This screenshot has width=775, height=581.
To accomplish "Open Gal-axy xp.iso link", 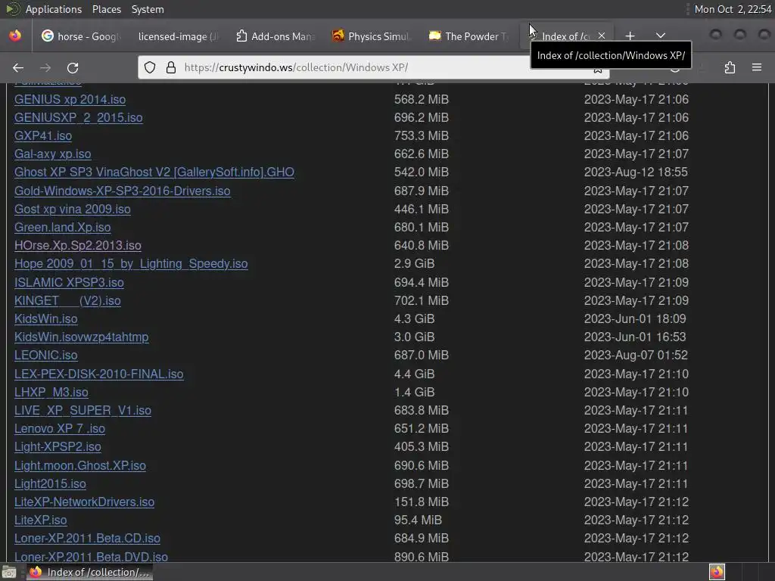I will click(52, 154).
